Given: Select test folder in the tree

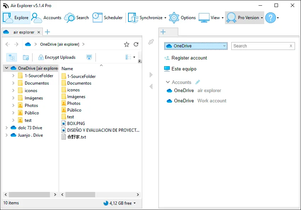Looking at the screenshot, I should [x=28, y=120].
